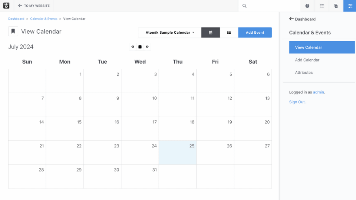Click the Concrete CMS logo icon
The width and height of the screenshot is (356, 200).
click(x=6, y=6)
